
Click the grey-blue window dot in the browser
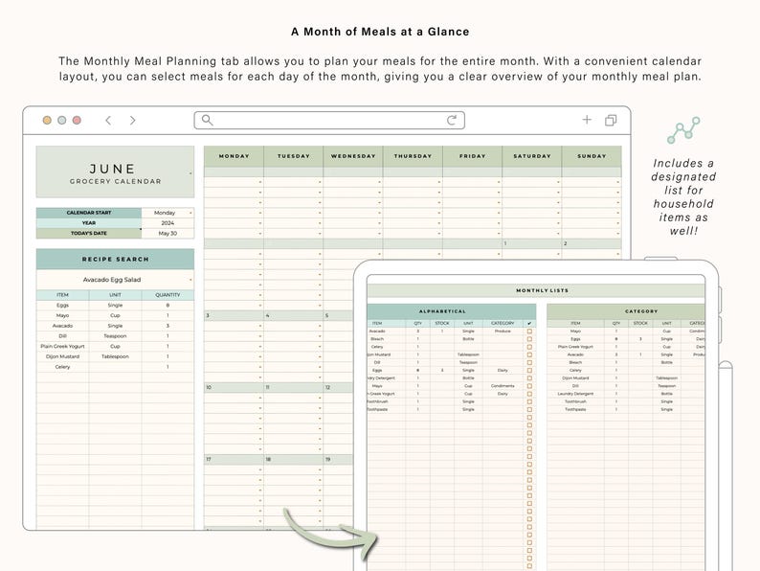pyautogui.click(x=62, y=121)
